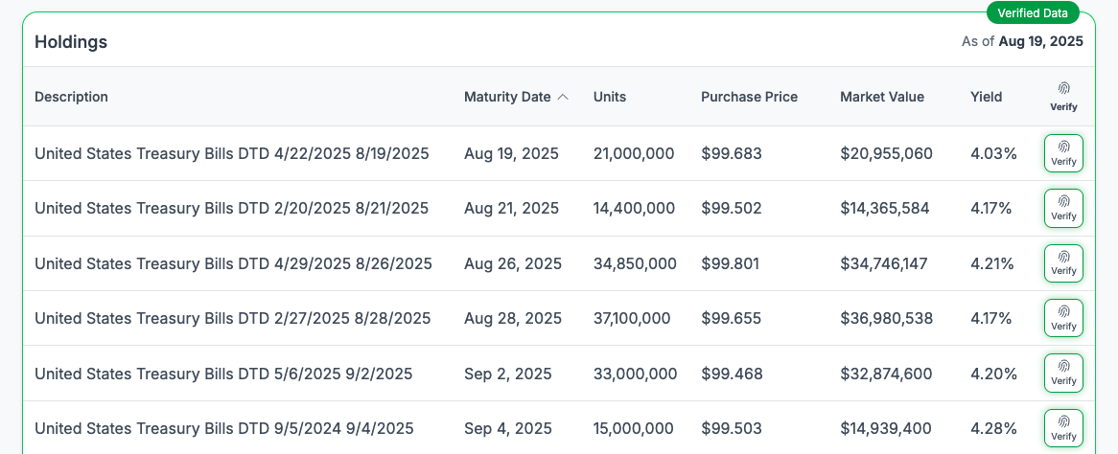Screen dimensions: 1118x454
Task: Click Verify icon for 8/19/2025 Treasury Bill
Action: pos(1063,153)
